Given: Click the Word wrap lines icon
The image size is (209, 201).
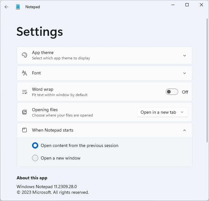Looking at the screenshot, I should [24, 92].
